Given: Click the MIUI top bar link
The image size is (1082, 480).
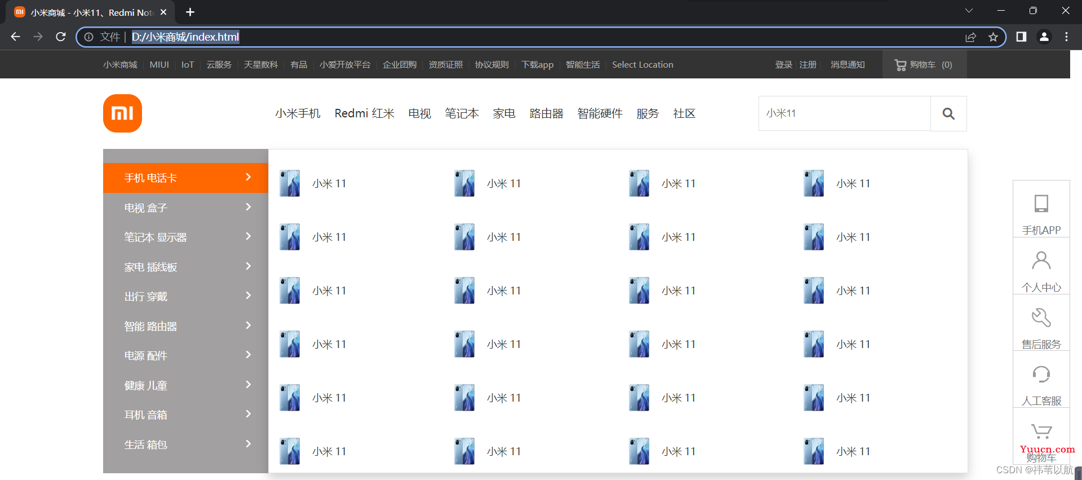Looking at the screenshot, I should pyautogui.click(x=159, y=65).
